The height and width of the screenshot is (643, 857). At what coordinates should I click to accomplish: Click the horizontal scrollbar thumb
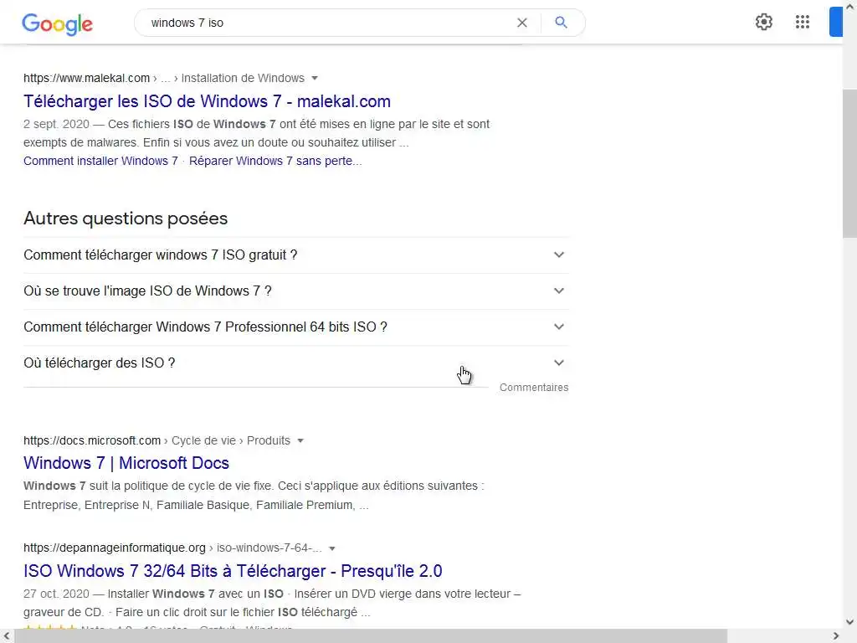click(x=371, y=636)
